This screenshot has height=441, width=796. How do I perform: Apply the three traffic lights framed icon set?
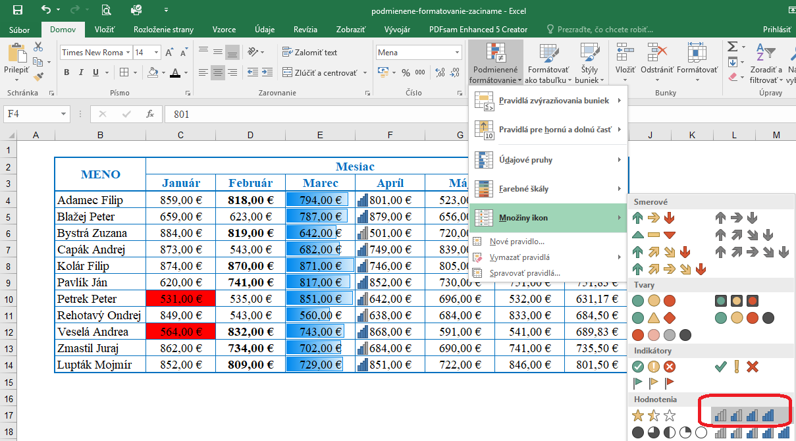click(x=736, y=301)
